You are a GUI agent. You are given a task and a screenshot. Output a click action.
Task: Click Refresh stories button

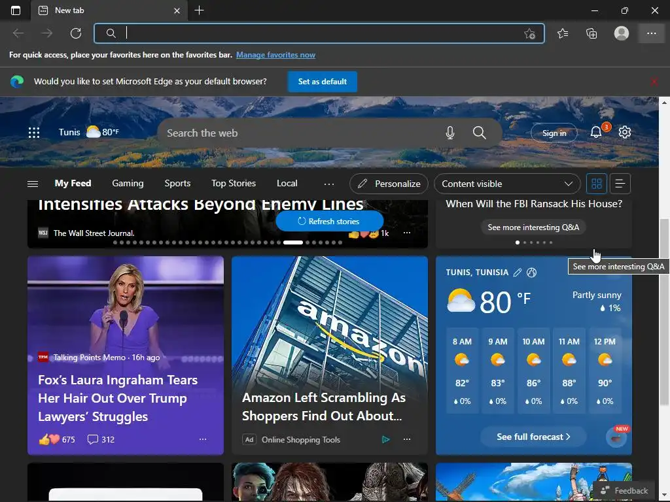(x=330, y=221)
